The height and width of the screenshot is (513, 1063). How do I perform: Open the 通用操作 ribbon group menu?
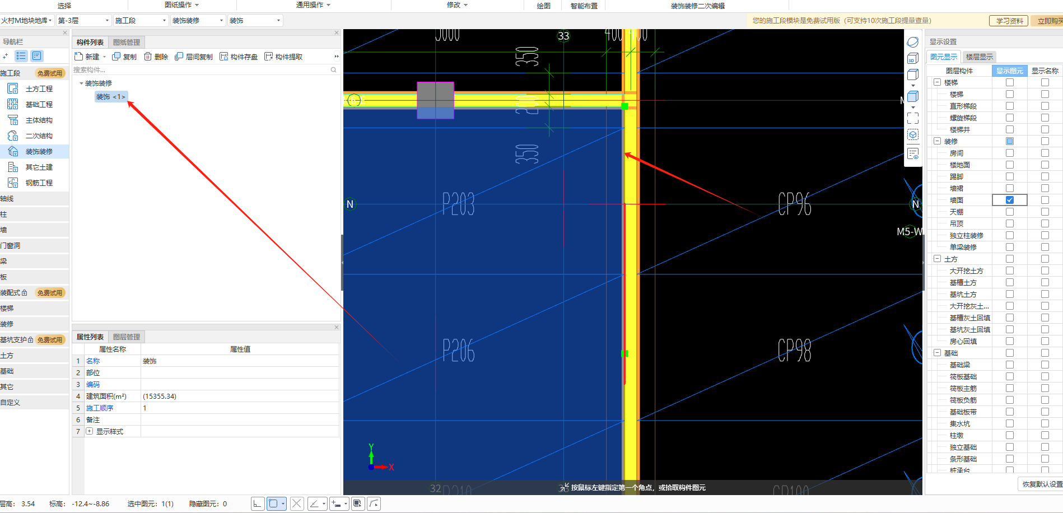pyautogui.click(x=313, y=5)
